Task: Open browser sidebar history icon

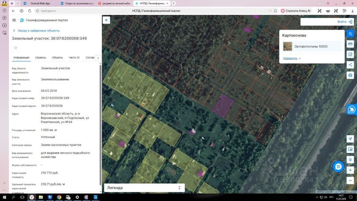Action: pyautogui.click(x=4, y=10)
